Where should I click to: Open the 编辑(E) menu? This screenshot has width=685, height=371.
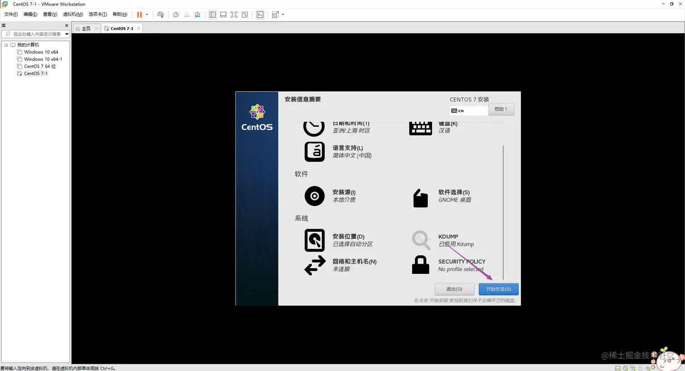point(30,15)
